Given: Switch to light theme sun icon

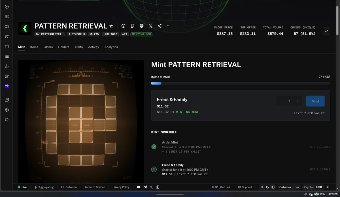Looking at the screenshot, I should pyautogui.click(x=262, y=187).
